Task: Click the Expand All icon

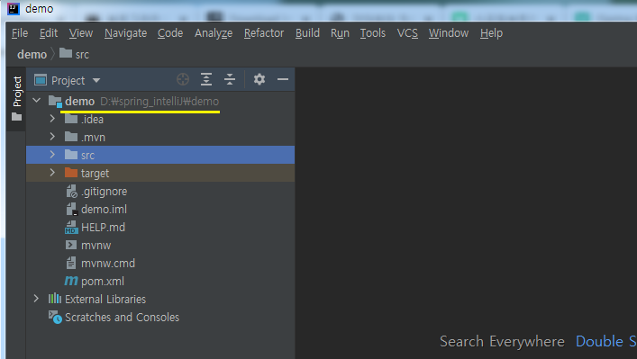Action: coord(206,79)
